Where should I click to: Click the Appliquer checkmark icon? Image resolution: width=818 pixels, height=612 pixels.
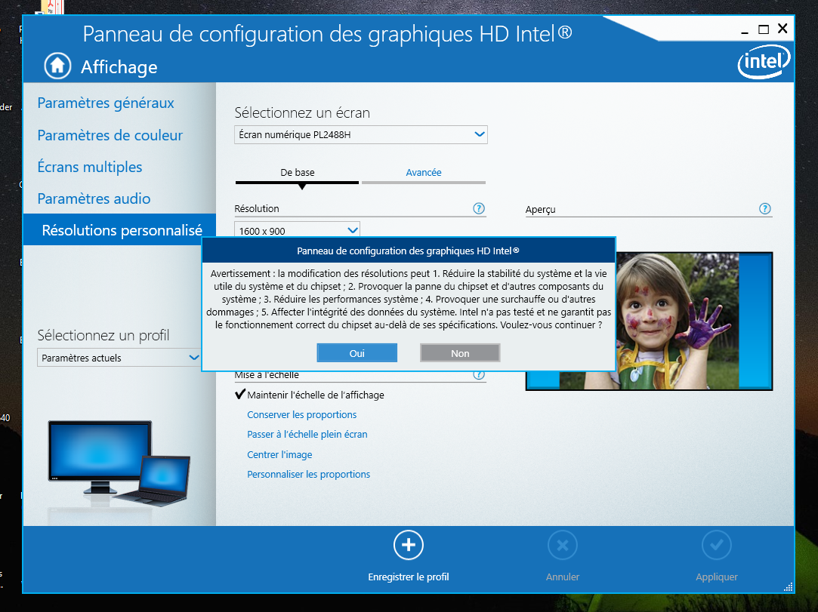pyautogui.click(x=716, y=546)
